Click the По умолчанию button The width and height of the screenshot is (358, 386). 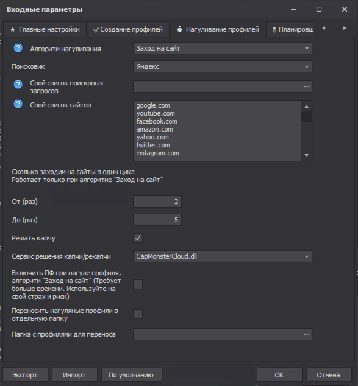pos(131,375)
